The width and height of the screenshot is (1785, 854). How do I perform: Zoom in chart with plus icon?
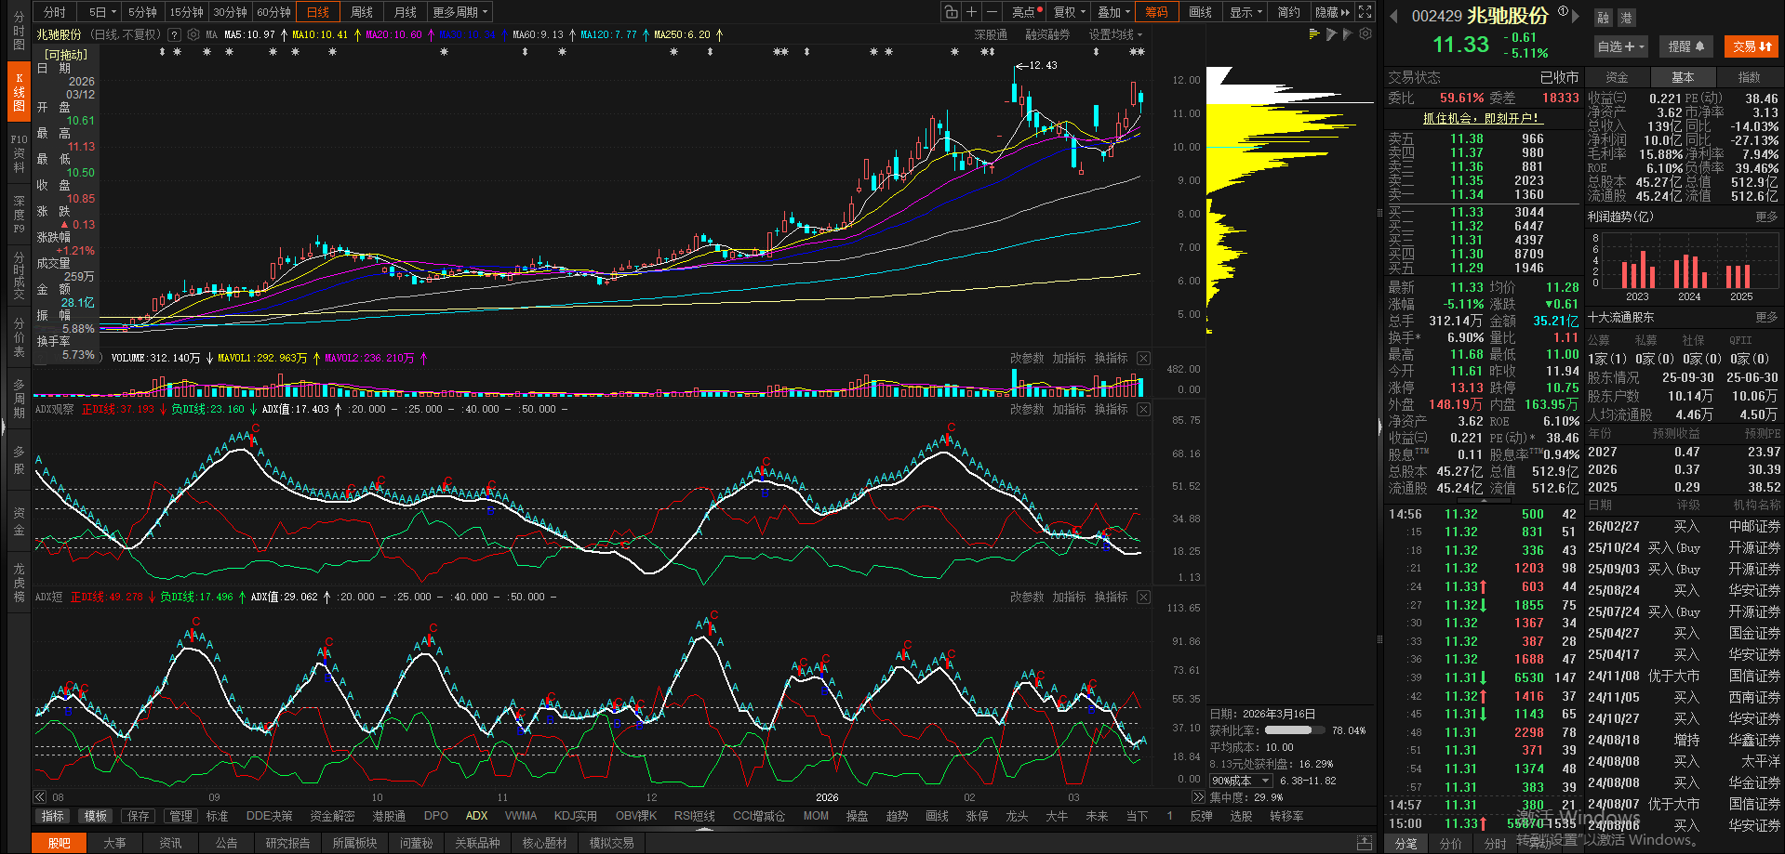tap(971, 12)
